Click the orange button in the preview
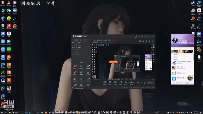This screenshot has height=114, width=203. click(113, 62)
